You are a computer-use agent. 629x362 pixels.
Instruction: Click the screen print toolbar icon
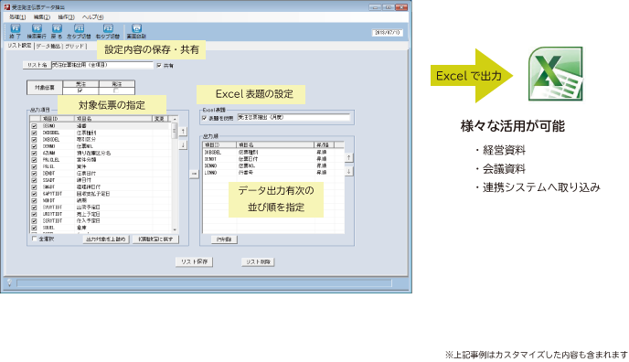pyautogui.click(x=136, y=28)
